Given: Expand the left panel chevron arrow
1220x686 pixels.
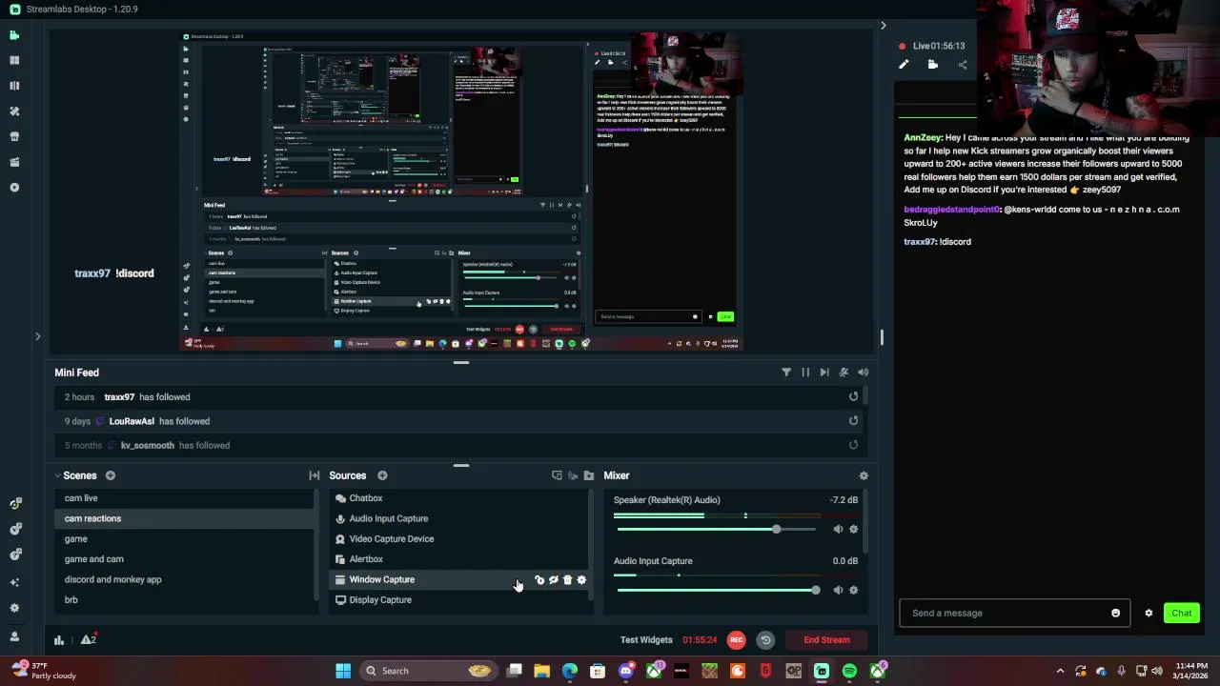Looking at the screenshot, I should click(x=37, y=336).
